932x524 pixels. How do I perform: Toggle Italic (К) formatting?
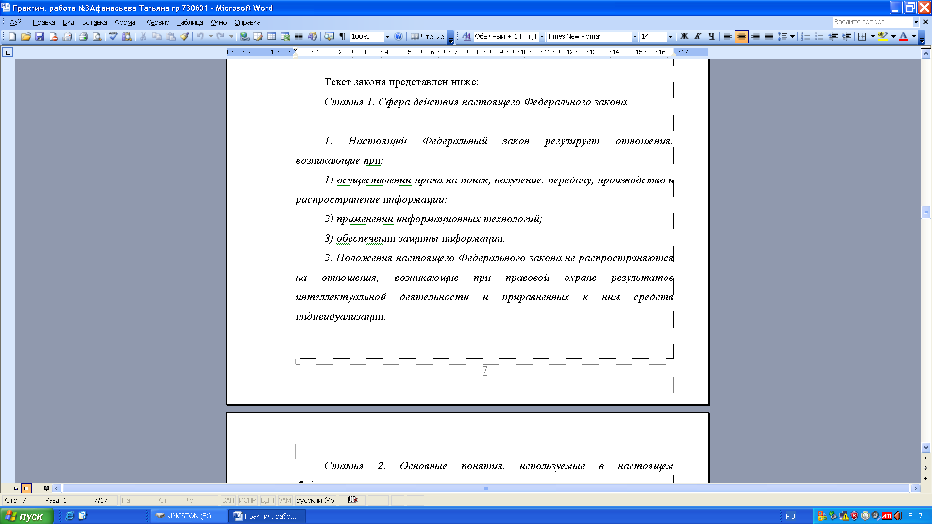coord(698,36)
